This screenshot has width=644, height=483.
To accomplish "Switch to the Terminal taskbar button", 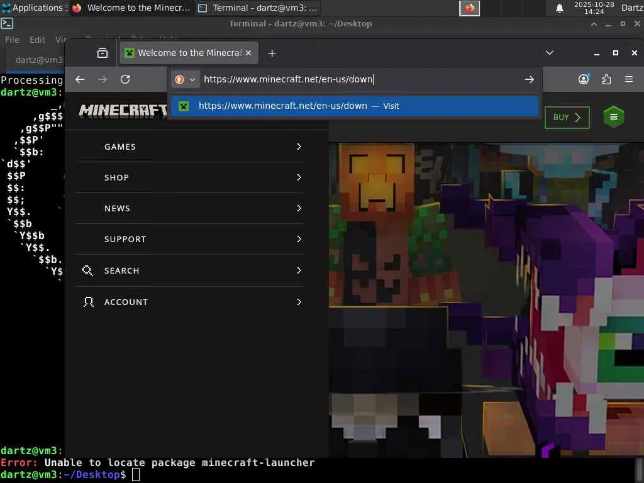I will (x=257, y=8).
